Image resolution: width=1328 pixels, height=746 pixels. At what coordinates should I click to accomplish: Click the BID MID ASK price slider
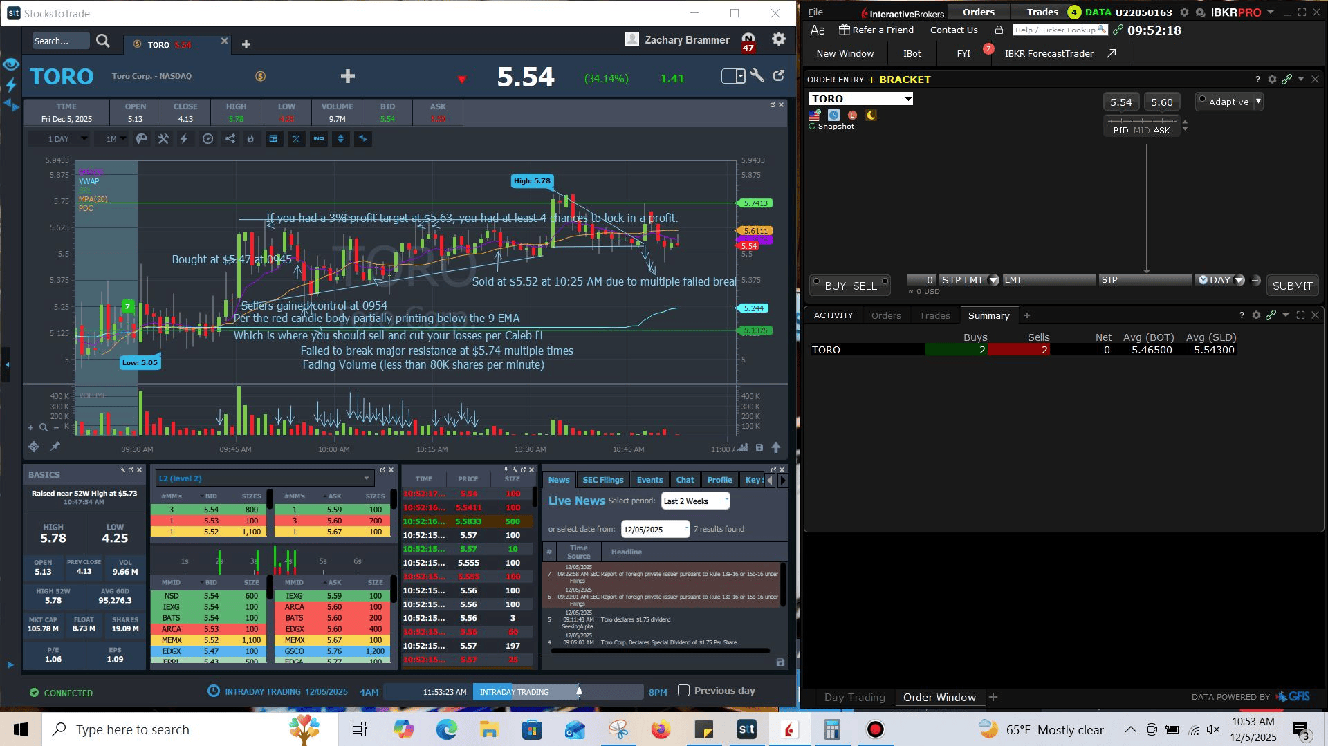point(1141,126)
